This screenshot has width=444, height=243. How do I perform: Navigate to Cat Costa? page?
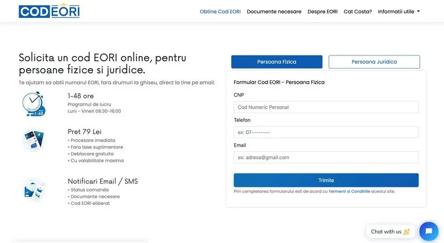pyautogui.click(x=358, y=12)
